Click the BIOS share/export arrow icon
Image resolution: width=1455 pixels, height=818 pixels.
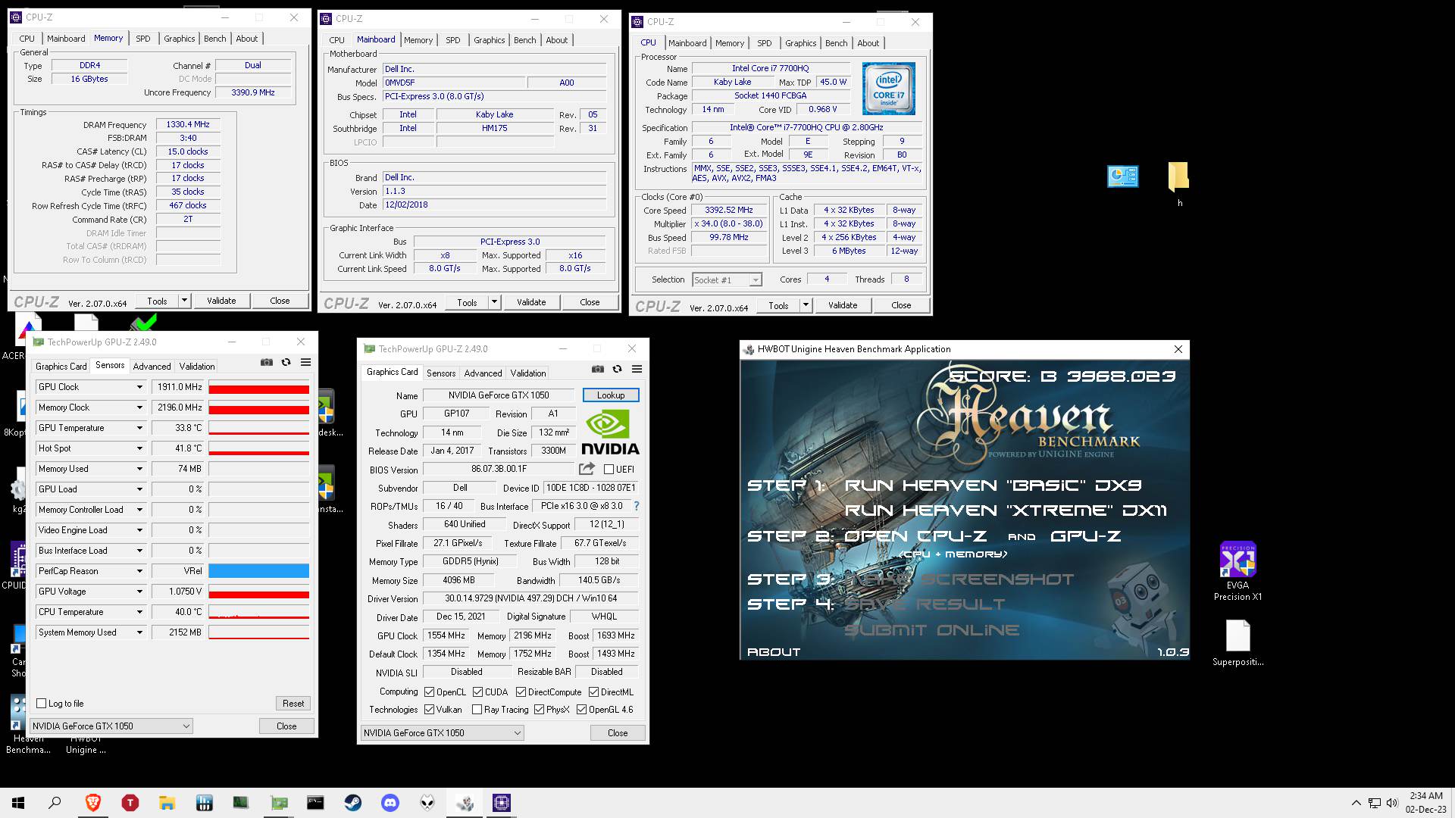coord(587,469)
